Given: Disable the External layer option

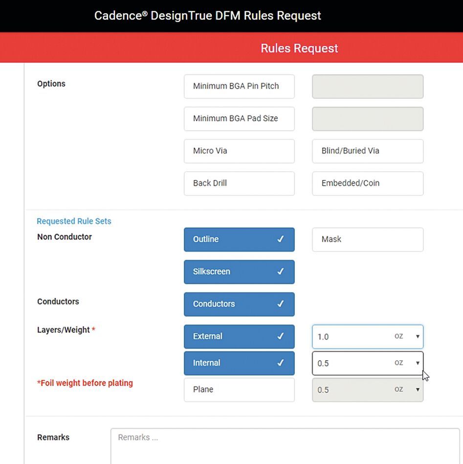Looking at the screenshot, I should point(239,336).
